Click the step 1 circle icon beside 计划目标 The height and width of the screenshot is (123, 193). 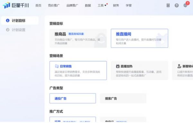click(8, 21)
